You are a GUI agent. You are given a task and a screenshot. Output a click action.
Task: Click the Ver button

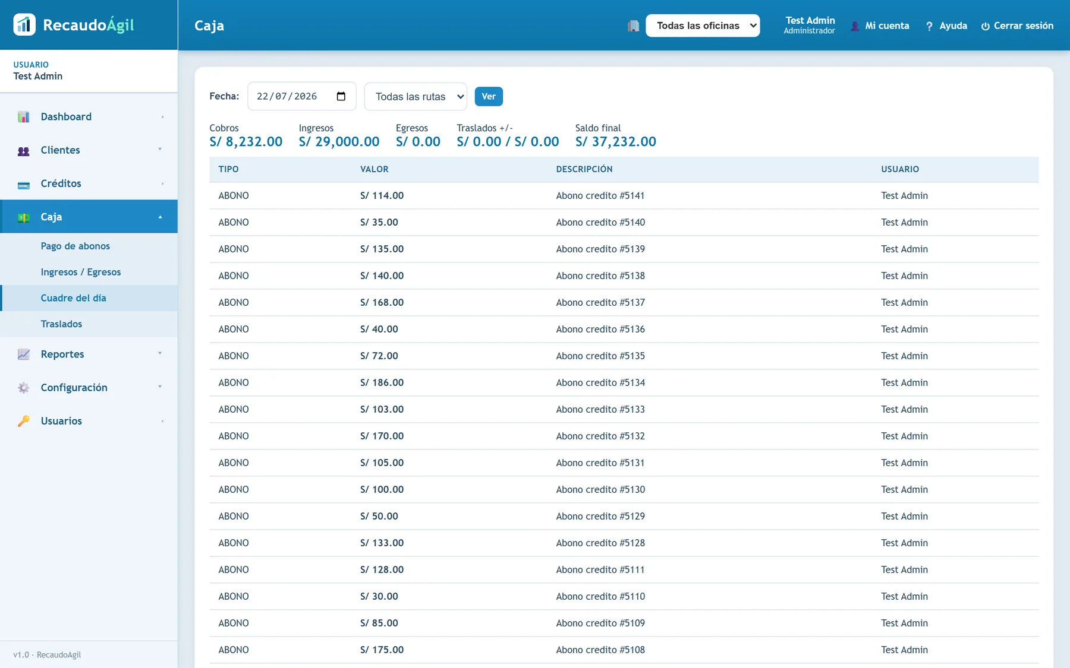[x=489, y=96]
